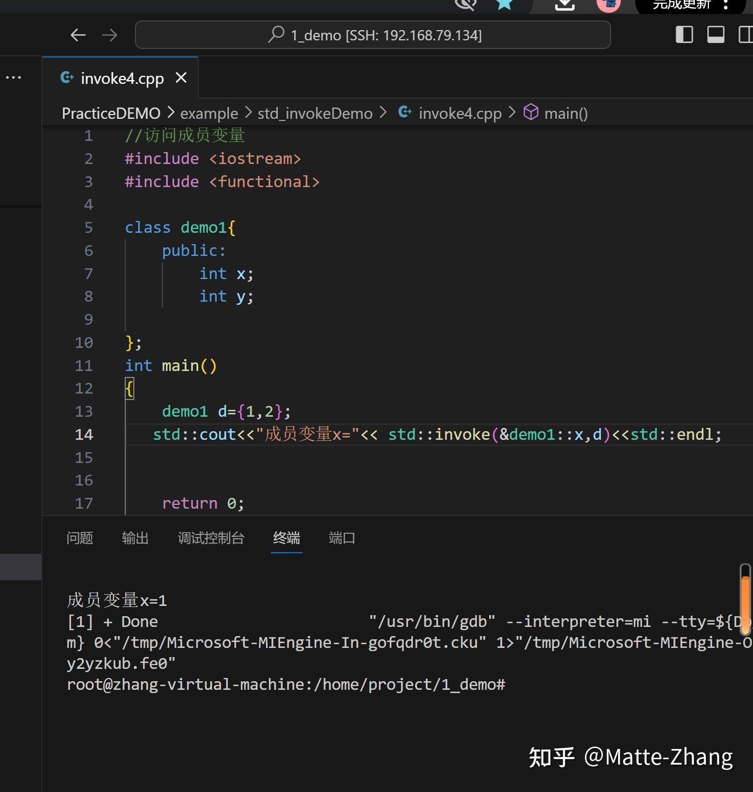The width and height of the screenshot is (753, 792).
Task: Open the browser three-dot menu
Action: pyautogui.click(x=725, y=4)
